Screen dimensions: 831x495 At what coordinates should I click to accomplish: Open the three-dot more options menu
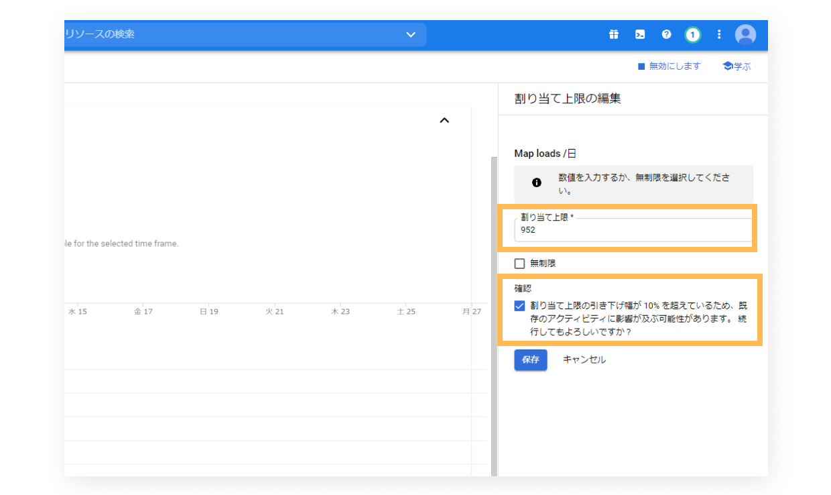click(719, 35)
